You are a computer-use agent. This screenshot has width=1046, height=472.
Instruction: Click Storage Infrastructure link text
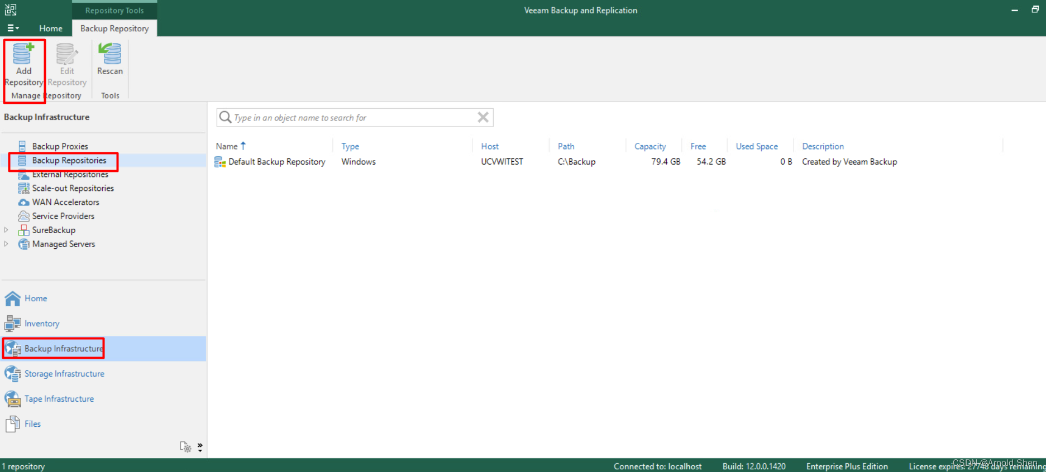pos(64,374)
